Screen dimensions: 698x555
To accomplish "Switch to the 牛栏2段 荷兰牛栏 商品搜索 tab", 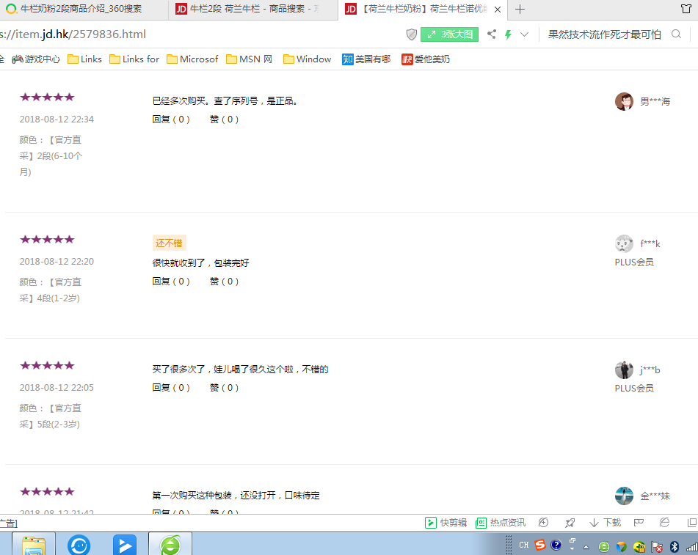I will (250, 10).
